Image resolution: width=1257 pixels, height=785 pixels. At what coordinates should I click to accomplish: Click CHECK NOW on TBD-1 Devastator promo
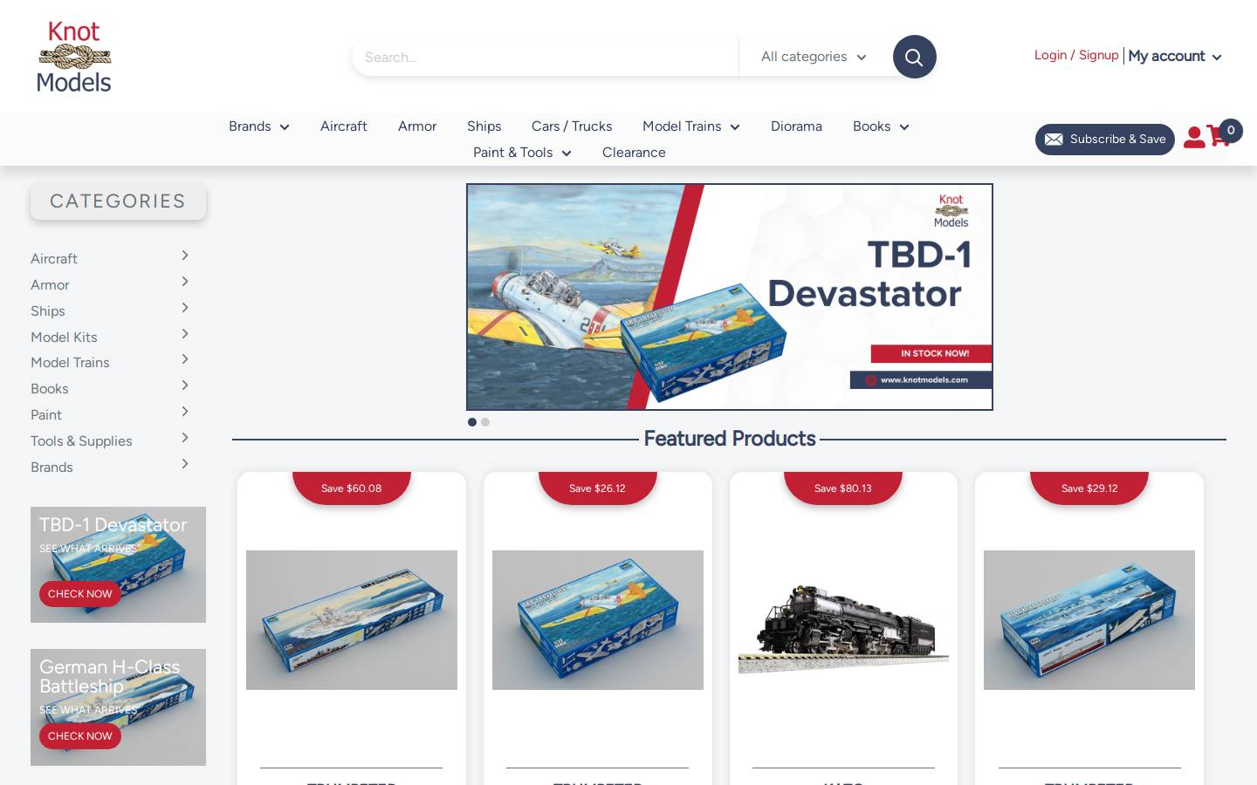(x=80, y=594)
